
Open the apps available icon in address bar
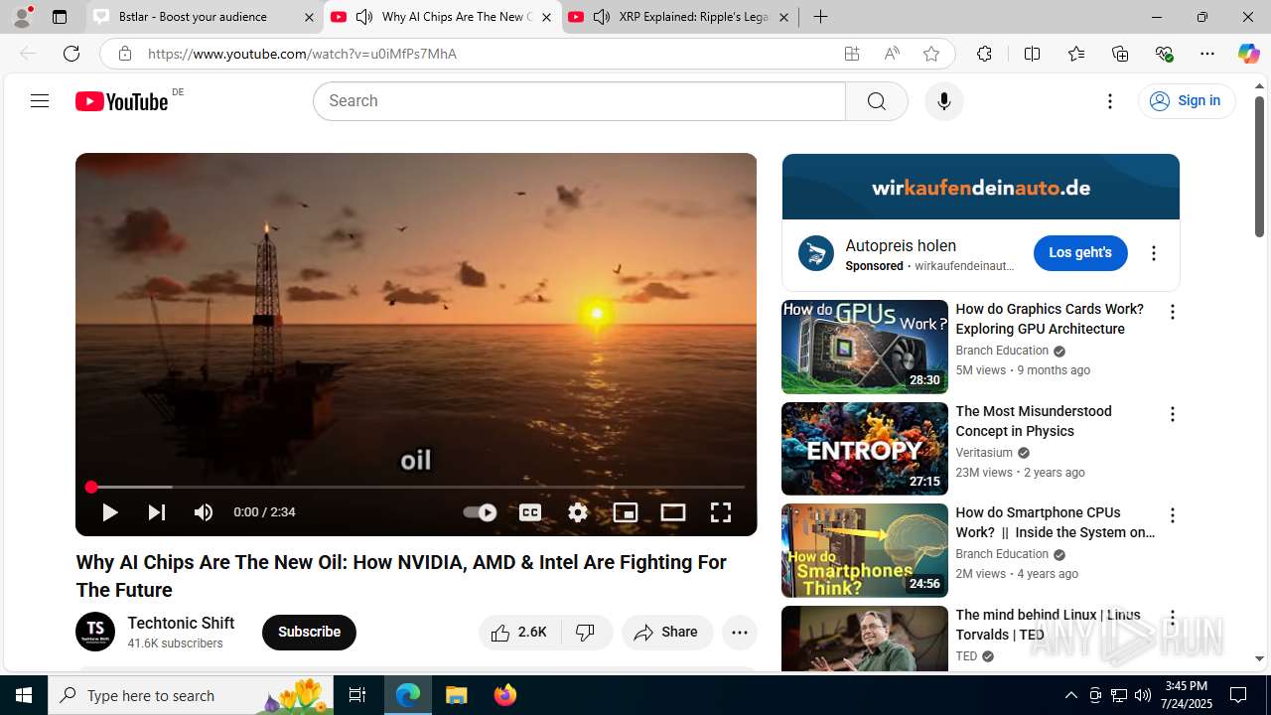point(852,54)
